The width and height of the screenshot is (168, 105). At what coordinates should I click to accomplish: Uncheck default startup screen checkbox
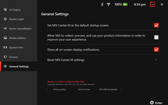click(x=156, y=25)
